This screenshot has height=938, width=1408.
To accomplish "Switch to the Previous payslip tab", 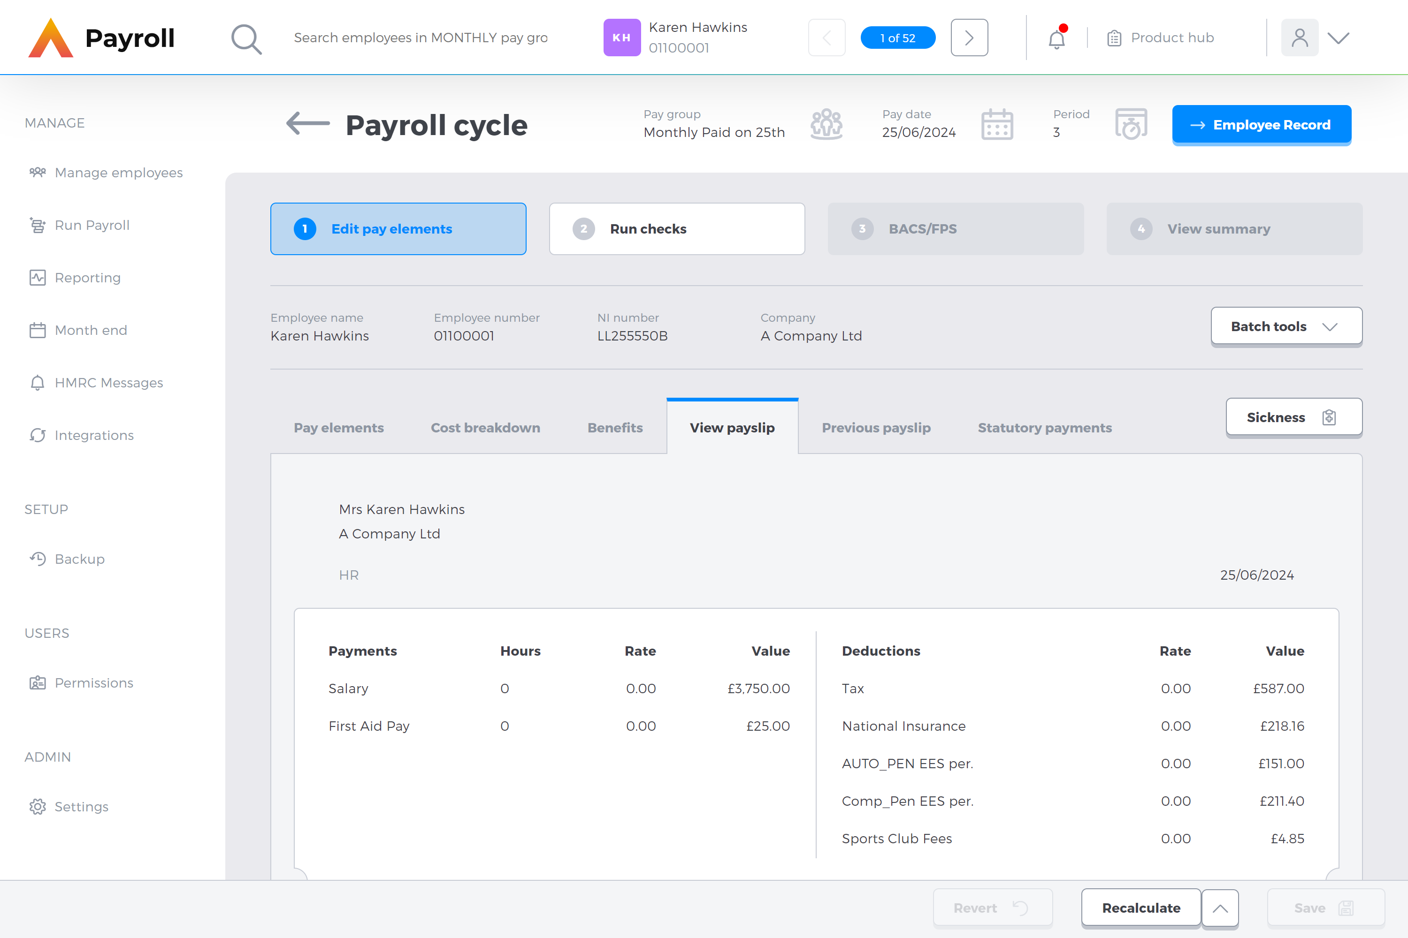I will 876,427.
